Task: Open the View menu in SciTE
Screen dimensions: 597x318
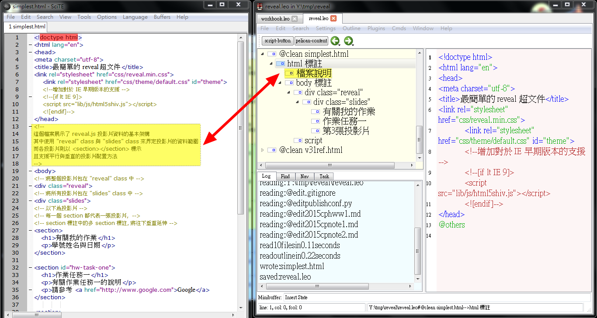Action: (x=65, y=17)
